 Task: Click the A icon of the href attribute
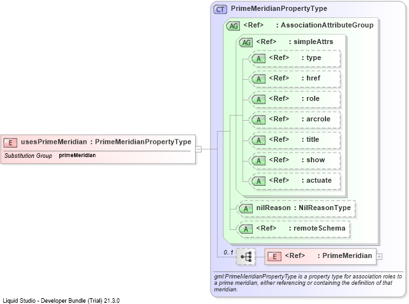258,79
